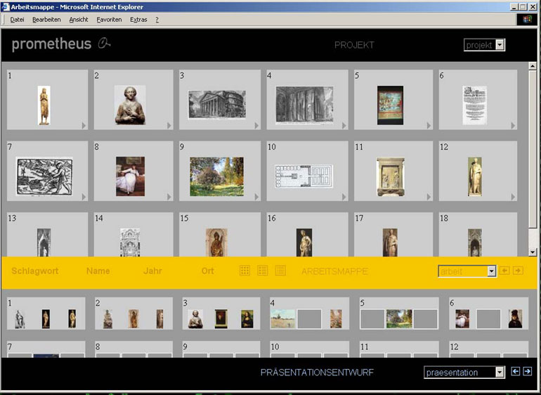The width and height of the screenshot is (541, 395).
Task: Click the scrollbar down arrow in image grid
Action: click(535, 251)
